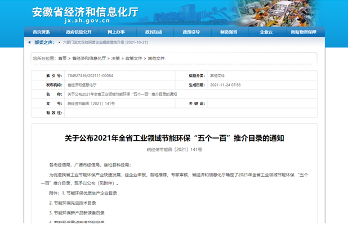Go to 决策 in the breadcrumb
Screen dimensions: 348x242
[115, 58]
